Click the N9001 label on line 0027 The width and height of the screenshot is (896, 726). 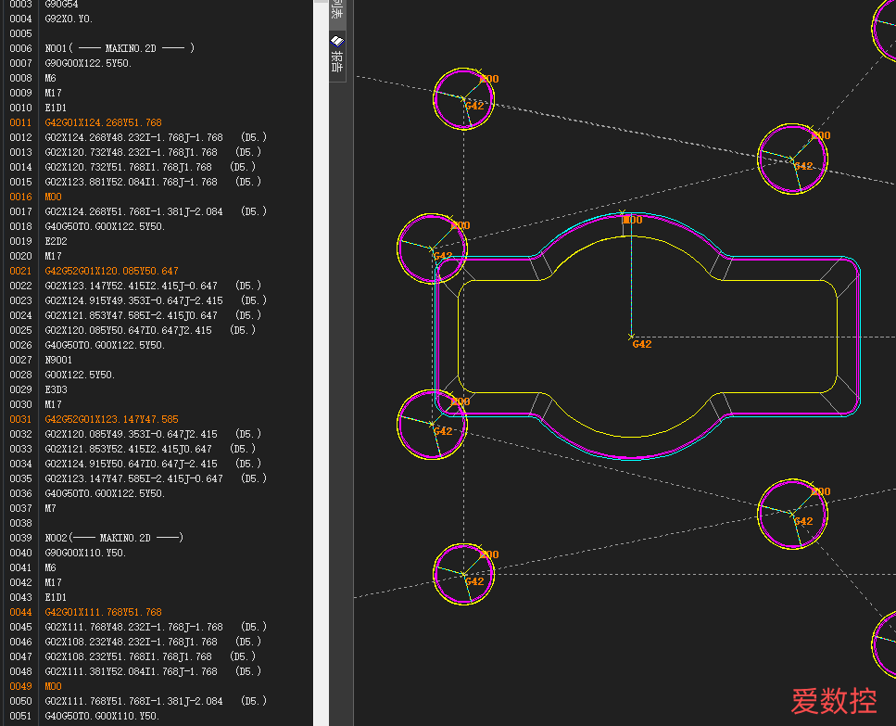coord(58,360)
